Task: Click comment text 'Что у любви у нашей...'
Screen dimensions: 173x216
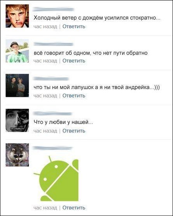Action: 63,122
